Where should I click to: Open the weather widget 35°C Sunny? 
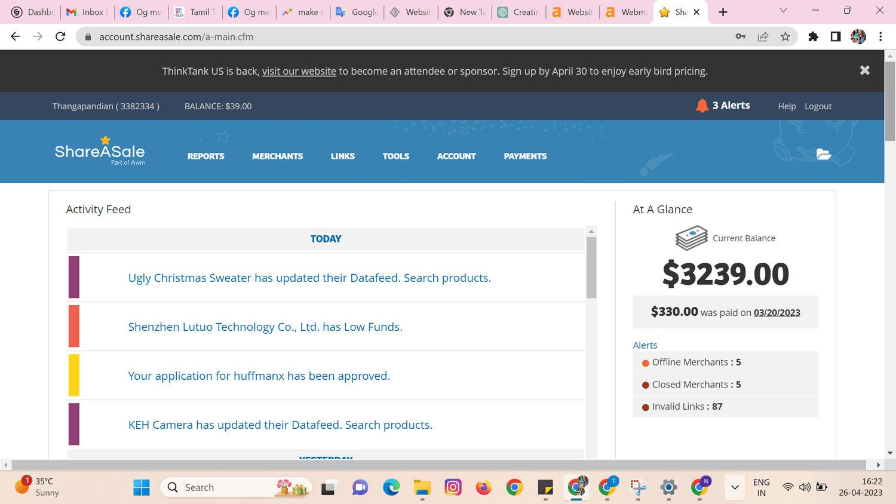(37, 487)
